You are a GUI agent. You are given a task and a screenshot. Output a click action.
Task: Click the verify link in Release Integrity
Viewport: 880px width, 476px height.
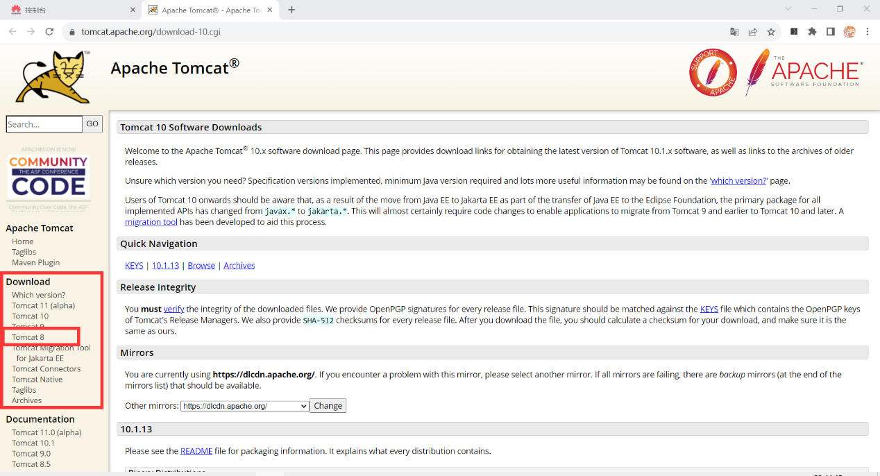[x=174, y=309]
